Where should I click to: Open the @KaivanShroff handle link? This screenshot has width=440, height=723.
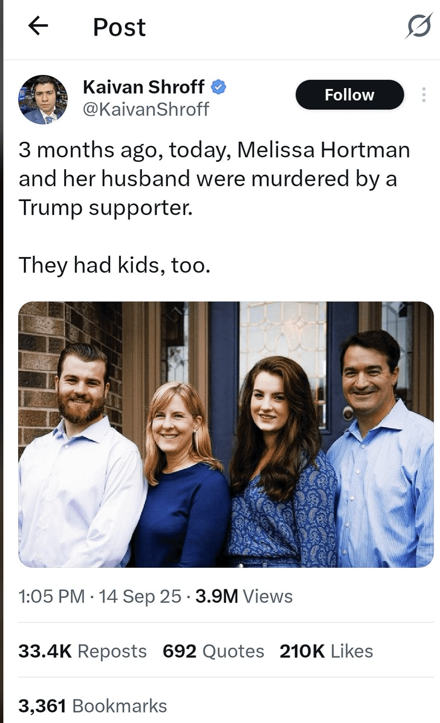point(146,109)
